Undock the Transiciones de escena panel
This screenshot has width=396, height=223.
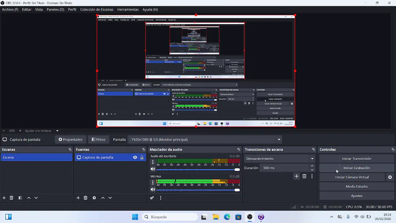coord(313,149)
